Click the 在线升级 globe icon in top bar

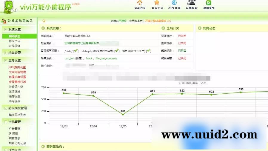174,2
